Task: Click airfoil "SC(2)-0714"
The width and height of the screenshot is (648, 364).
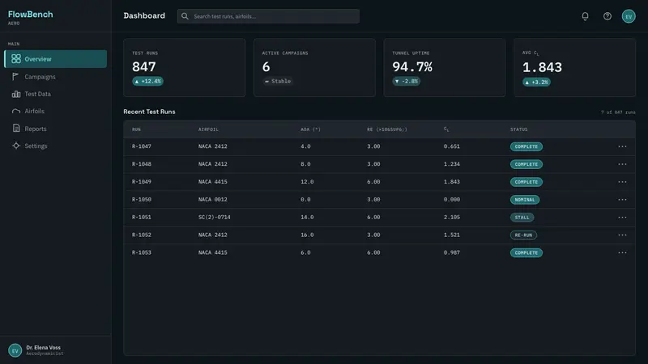Action: pyautogui.click(x=215, y=218)
